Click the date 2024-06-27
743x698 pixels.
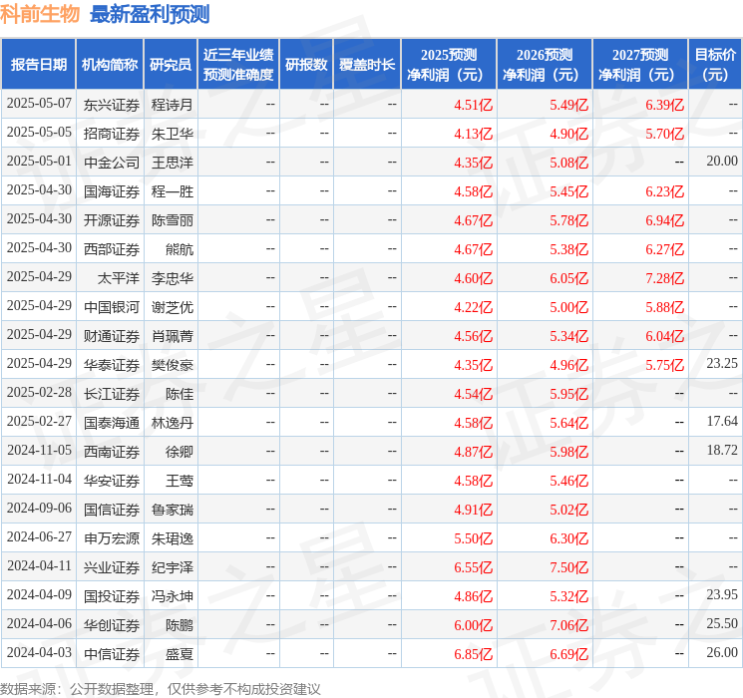[x=39, y=536]
